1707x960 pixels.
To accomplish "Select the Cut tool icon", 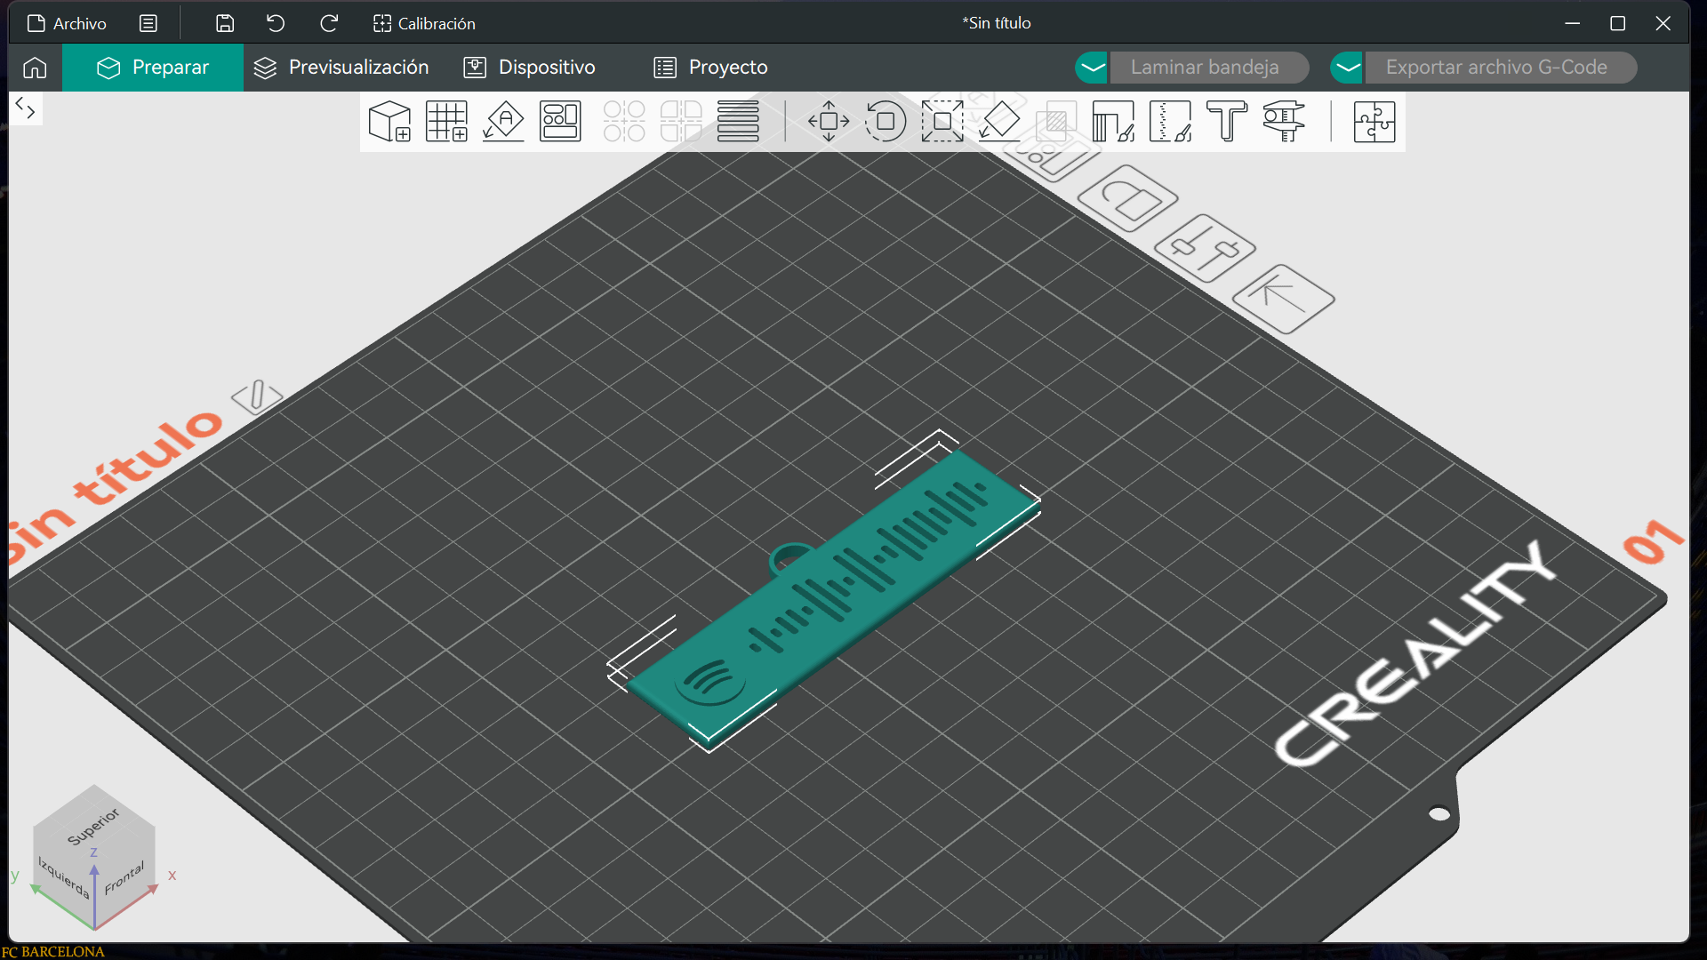I will point(1056,122).
